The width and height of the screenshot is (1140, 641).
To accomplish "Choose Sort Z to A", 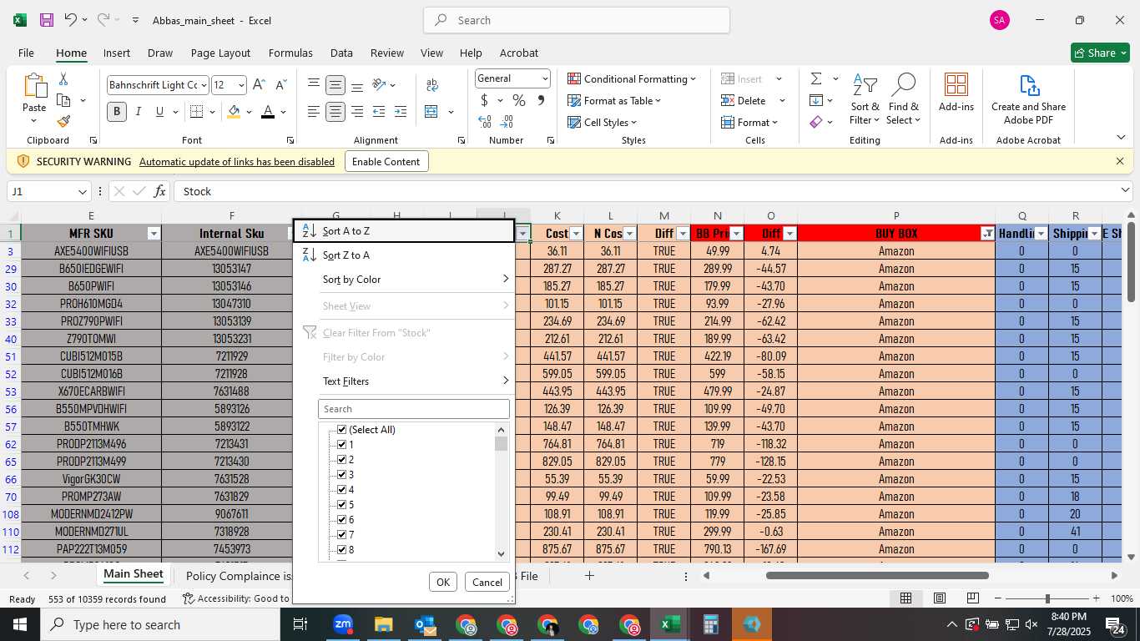I will (x=405, y=255).
